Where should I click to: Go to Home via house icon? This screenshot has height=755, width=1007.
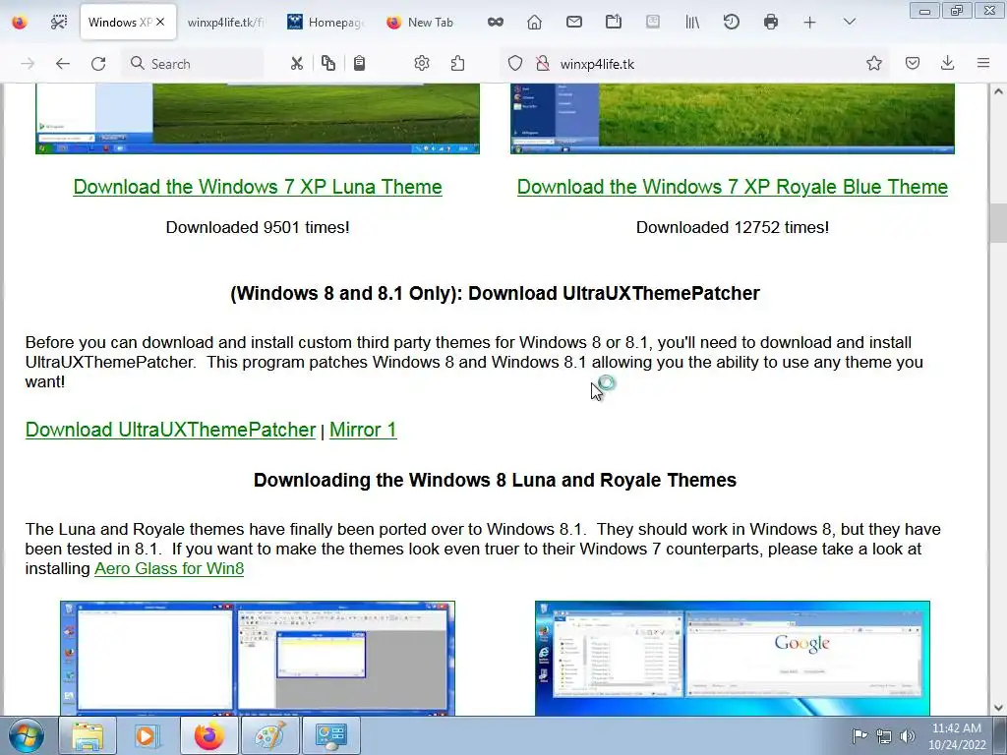coord(534,22)
